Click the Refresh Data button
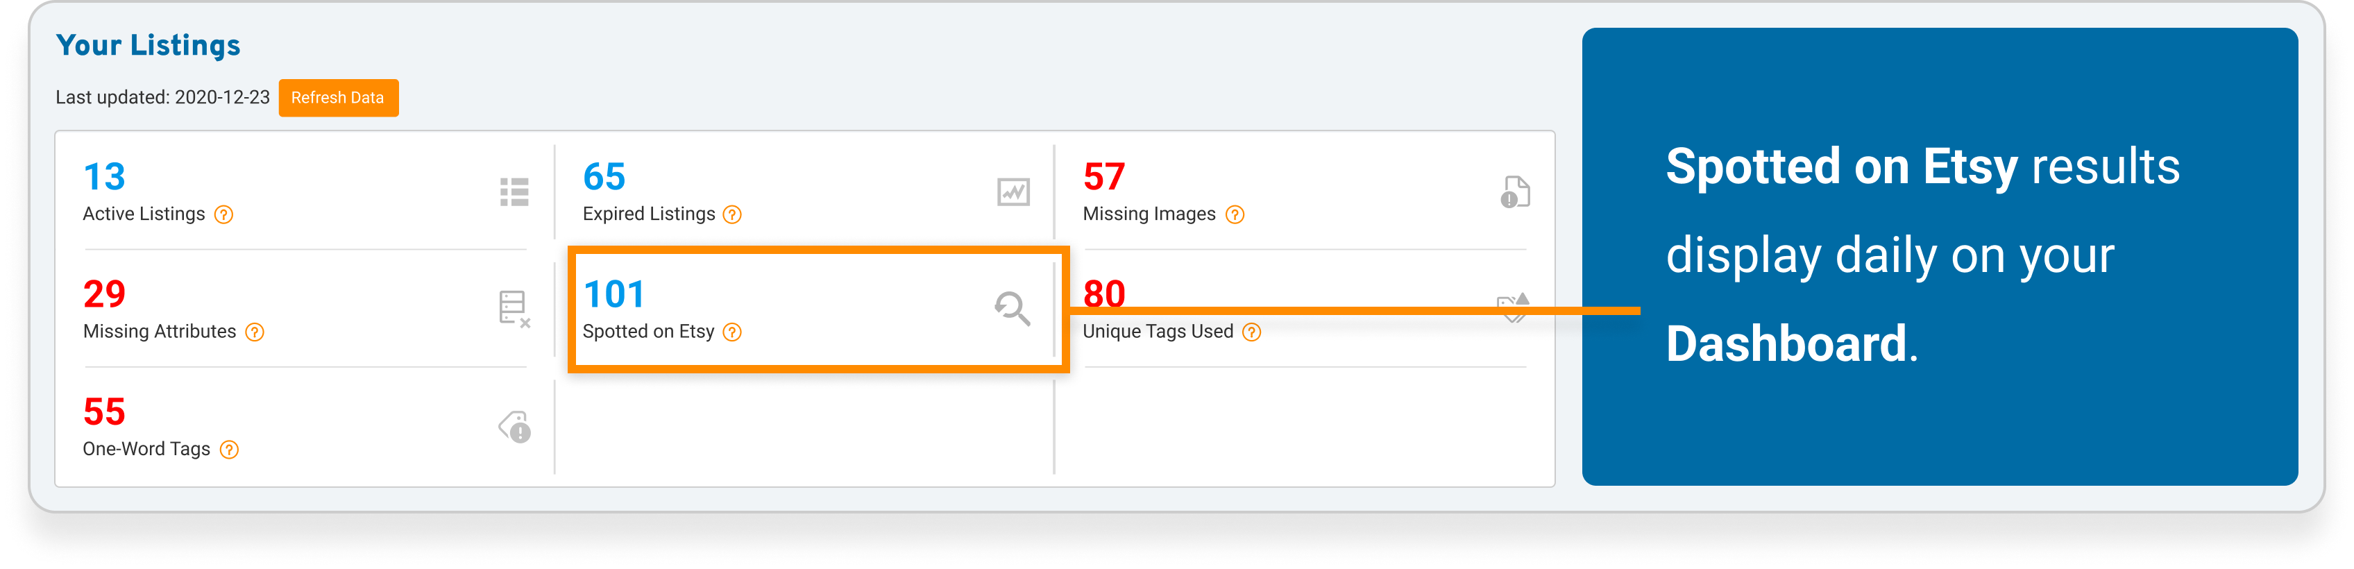Screen dimensions: 2354x569 pos(338,98)
